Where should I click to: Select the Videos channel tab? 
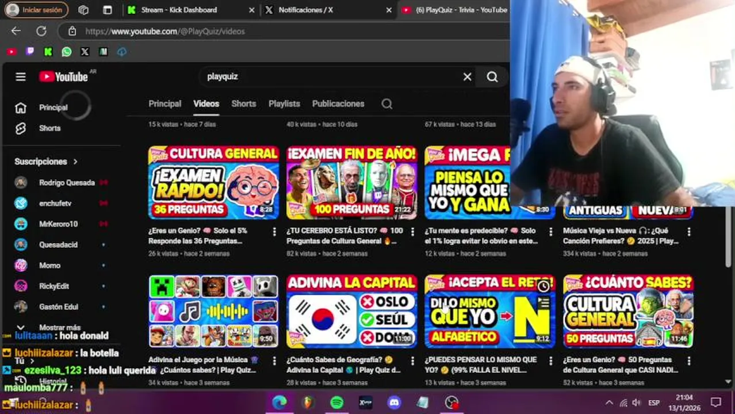[x=206, y=103]
